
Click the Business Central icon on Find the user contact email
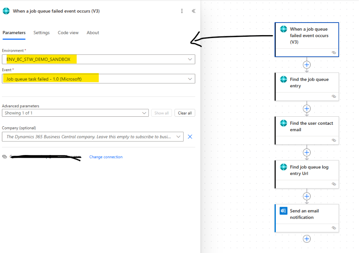(x=283, y=123)
